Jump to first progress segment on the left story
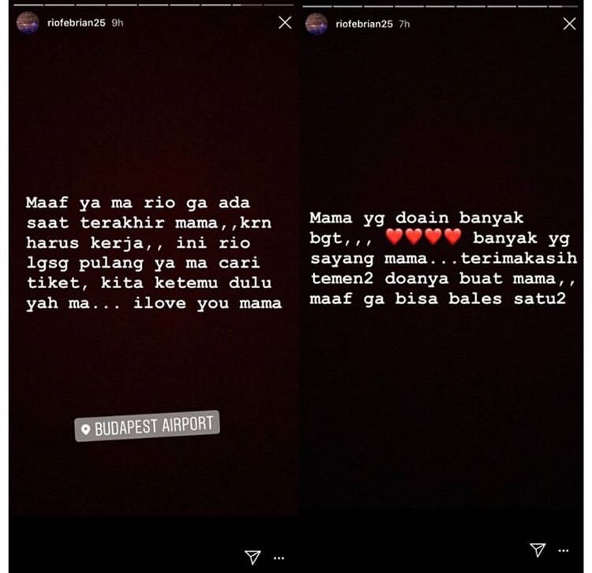592x573 pixels. tap(28, 5)
